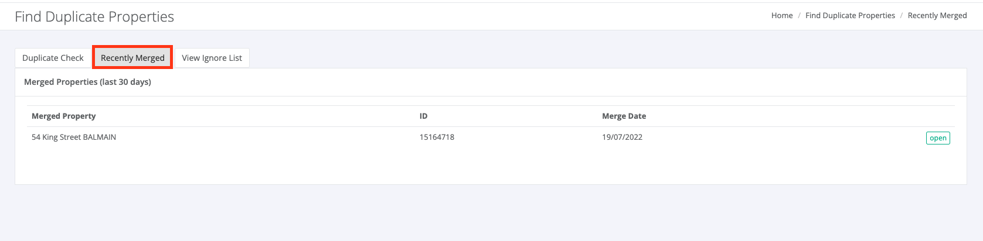Click the Merged Properties (last 30 days) heading

click(87, 82)
